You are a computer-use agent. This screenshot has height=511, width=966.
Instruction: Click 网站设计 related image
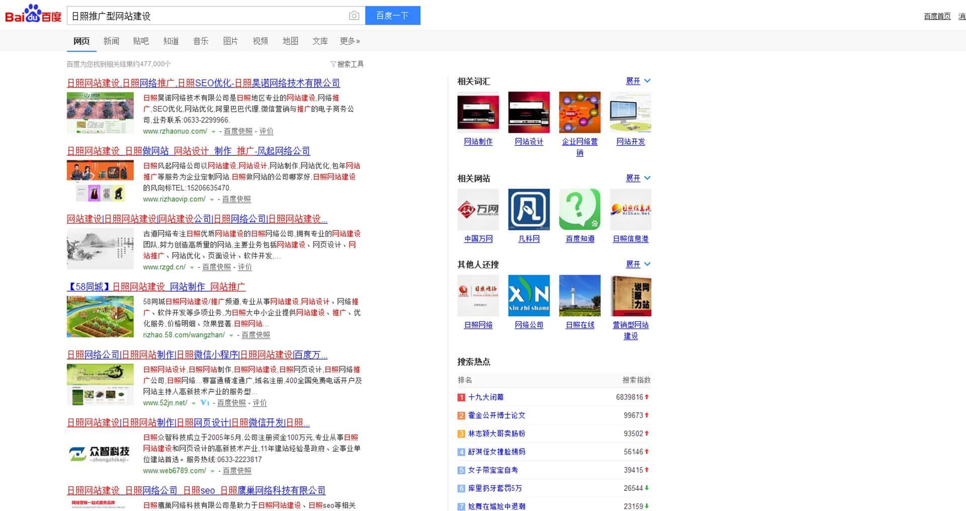[529, 112]
